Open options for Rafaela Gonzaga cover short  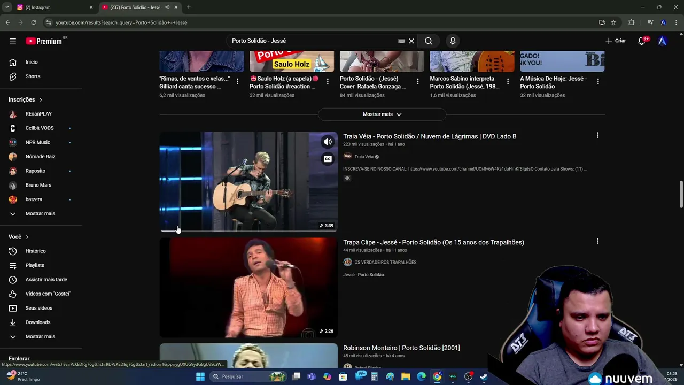tap(418, 82)
